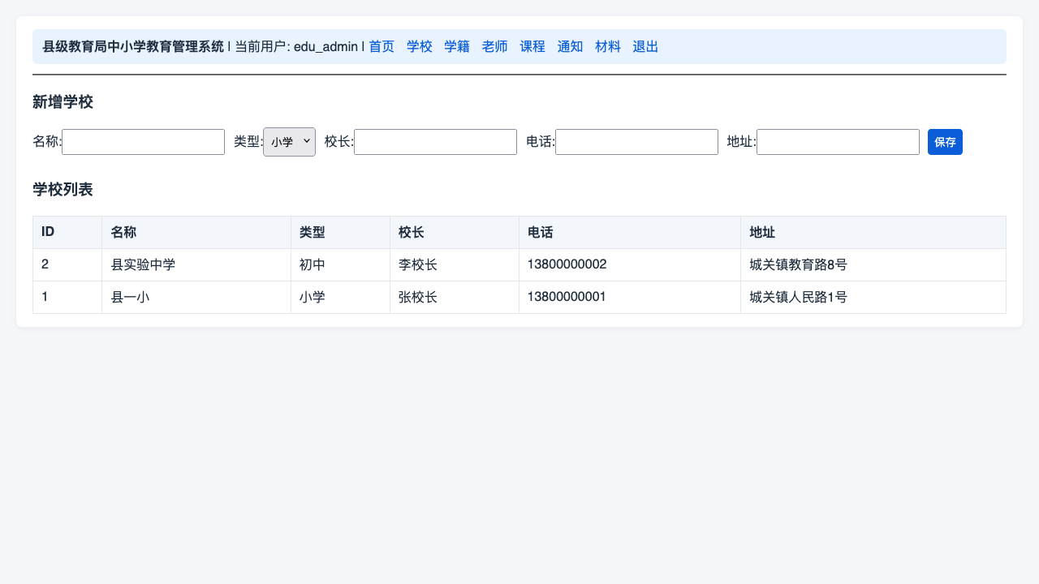
Task: Click the 小学 type cell for 县一小
Action: point(341,297)
